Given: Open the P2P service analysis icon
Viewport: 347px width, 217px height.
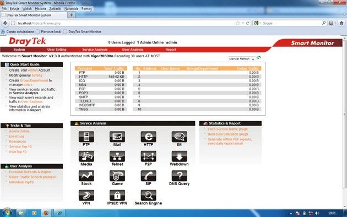Looking at the screenshot, I should click(x=148, y=156).
